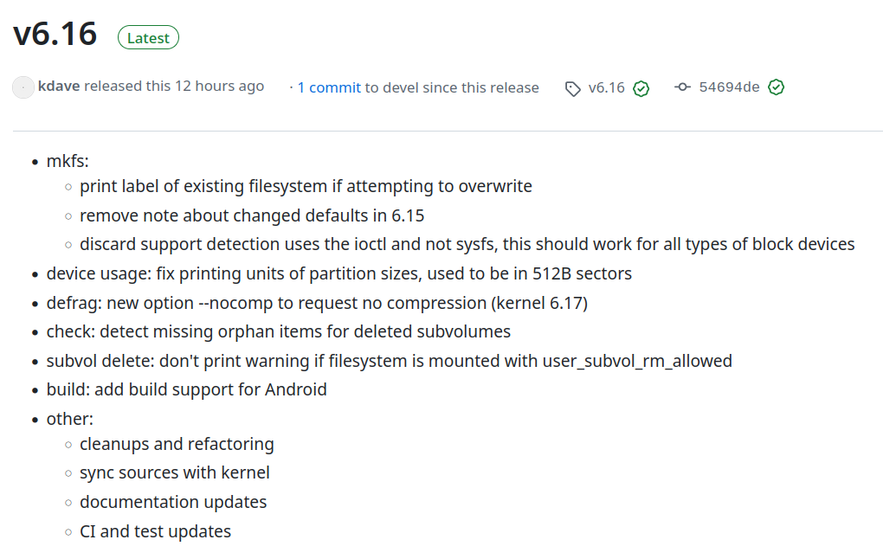Open commit 54694de
This screenshot has width=883, height=559.
tap(729, 87)
